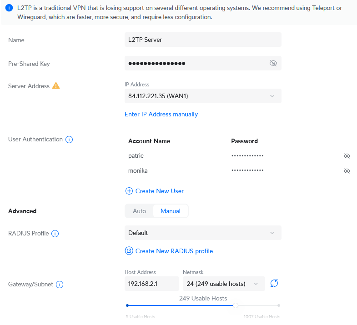Viewport: 357px width, 325px height.
Task: Switch Advanced mode to Auto
Action: click(x=139, y=211)
